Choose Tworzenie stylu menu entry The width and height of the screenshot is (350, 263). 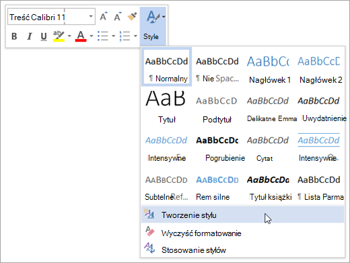tap(243, 215)
